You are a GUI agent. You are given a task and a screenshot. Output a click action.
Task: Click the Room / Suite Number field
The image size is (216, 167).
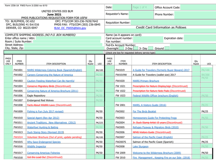point(67,41)
